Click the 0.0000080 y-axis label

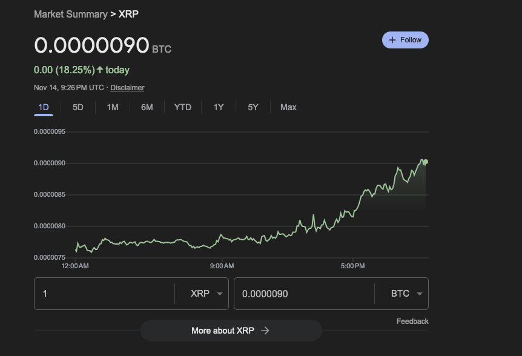pos(50,226)
